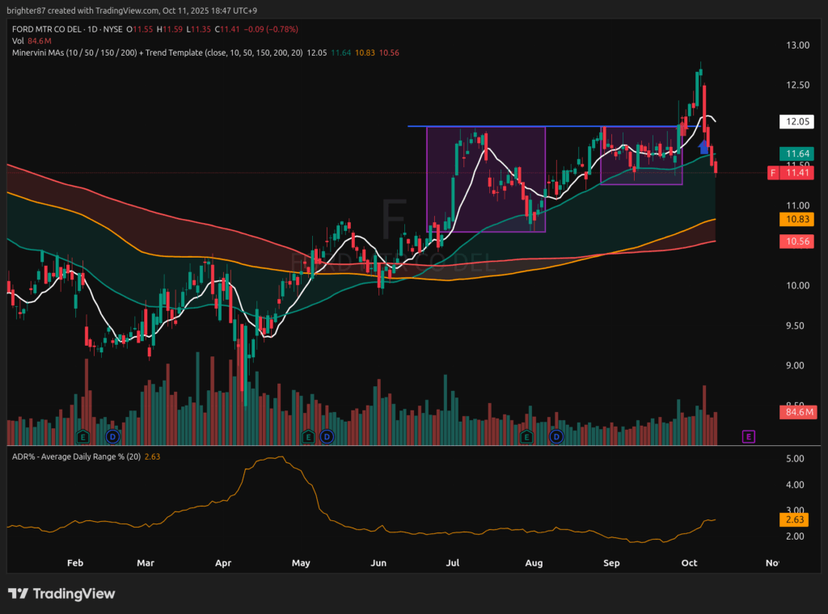The width and height of the screenshot is (828, 614).
Task: Open the February earnings E marker
Action: click(82, 436)
